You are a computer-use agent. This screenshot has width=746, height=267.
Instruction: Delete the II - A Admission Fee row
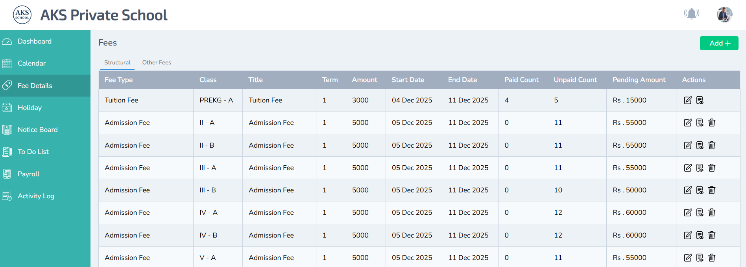click(712, 123)
